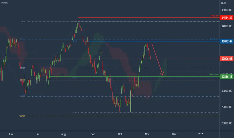The height and width of the screenshot is (138, 234).
Task: Click the Jul label on the time axis
Action: click(38, 134)
